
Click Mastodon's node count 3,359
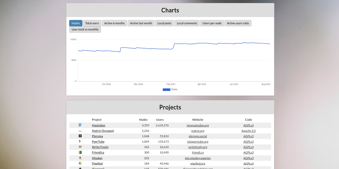pos(145,125)
